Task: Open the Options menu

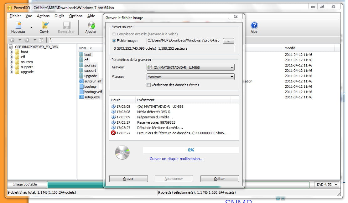Action: (x=76, y=16)
